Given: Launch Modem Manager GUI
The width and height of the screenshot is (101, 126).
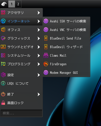Looking at the screenshot, I should coord(66,73).
